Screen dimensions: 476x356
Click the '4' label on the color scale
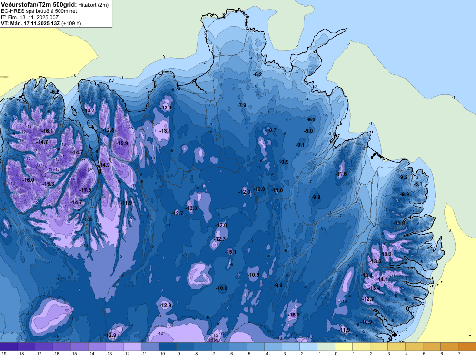click(407, 353)
